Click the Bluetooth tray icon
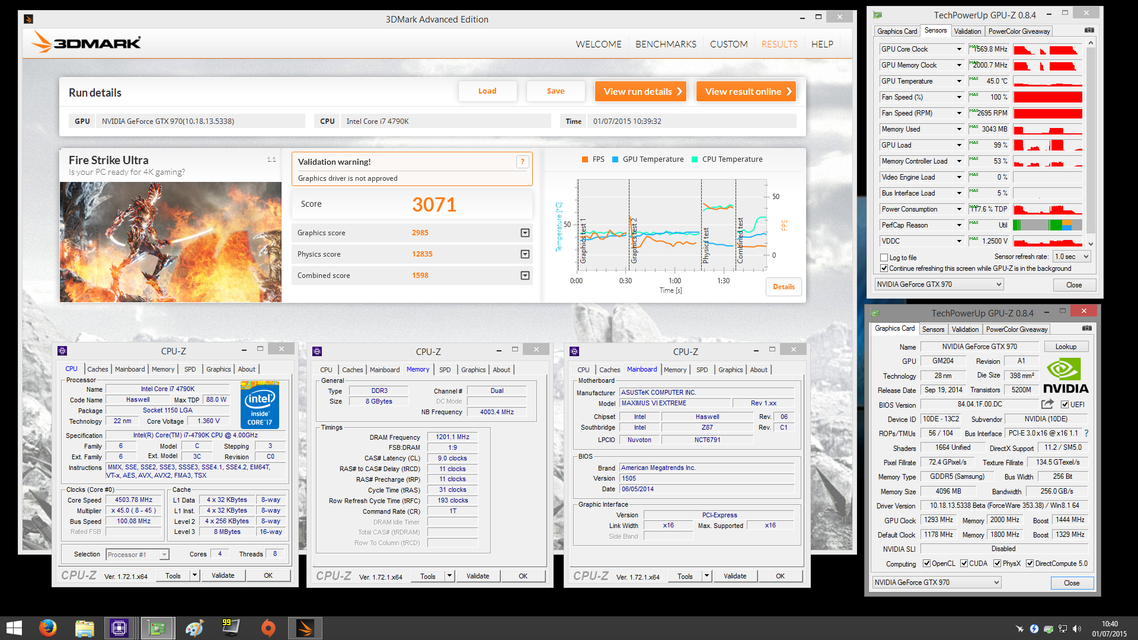Screen dimensions: 1138x640 tap(1034, 629)
